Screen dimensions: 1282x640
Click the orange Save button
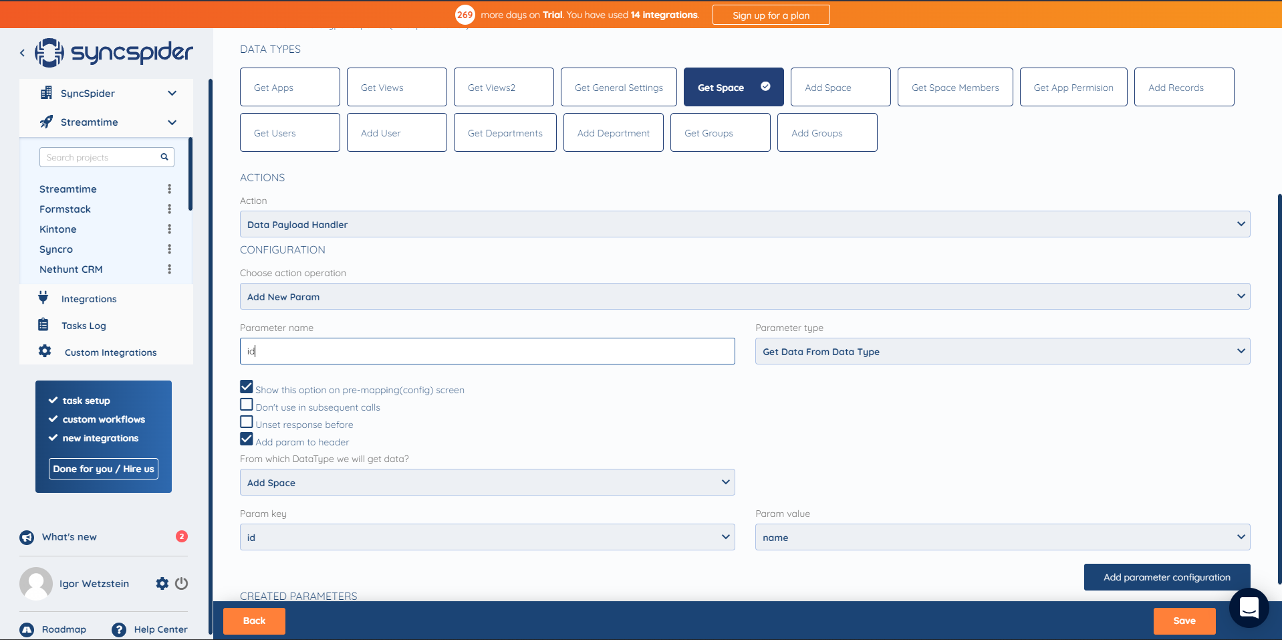1184,621
